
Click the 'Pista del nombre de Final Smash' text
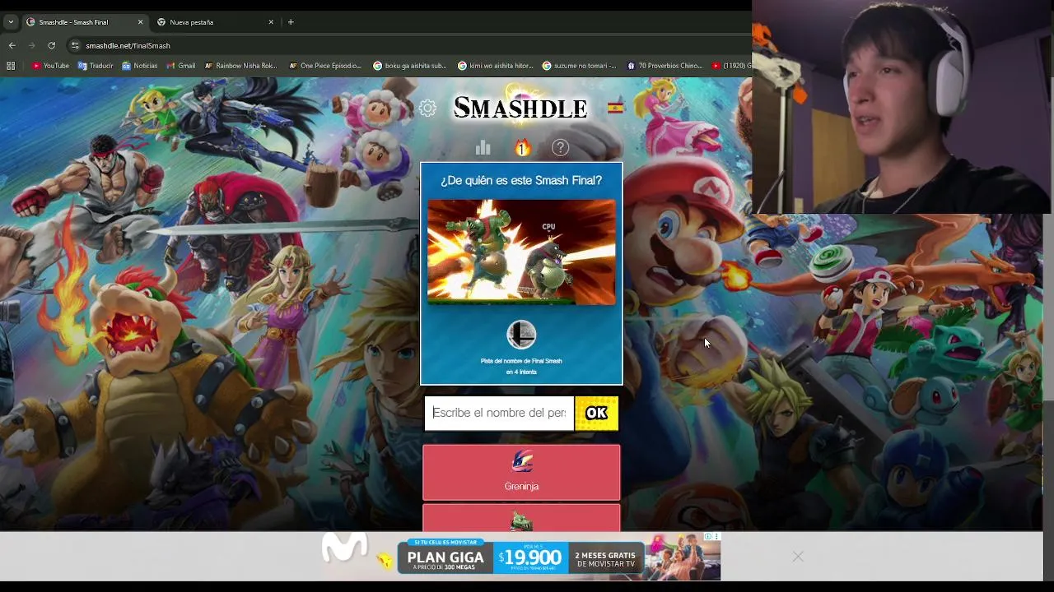point(521,361)
